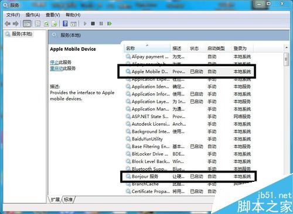Click the gear icon beside Background Inte...
The width and height of the screenshot is (293, 214).
pos(128,132)
